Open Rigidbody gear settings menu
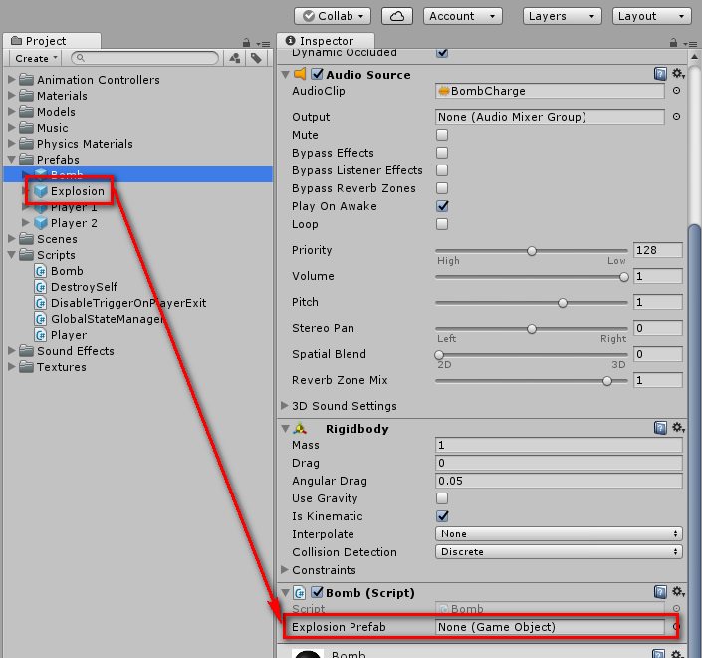Image resolution: width=702 pixels, height=658 pixels. click(x=678, y=428)
